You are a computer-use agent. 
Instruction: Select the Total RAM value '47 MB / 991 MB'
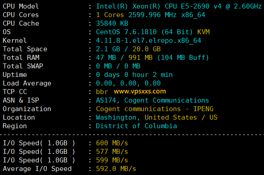tap(124, 58)
